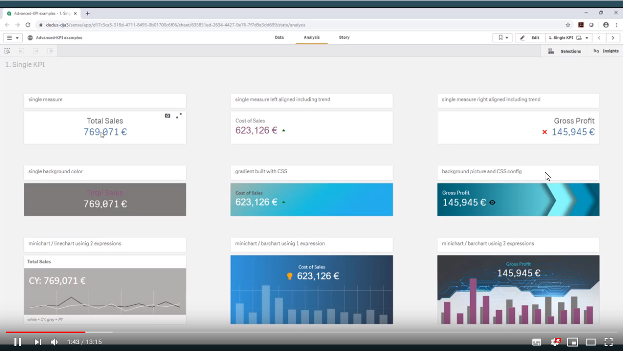The width and height of the screenshot is (623, 351).
Task: Close the Advanced-KPI examples browser tab
Action: point(75,13)
